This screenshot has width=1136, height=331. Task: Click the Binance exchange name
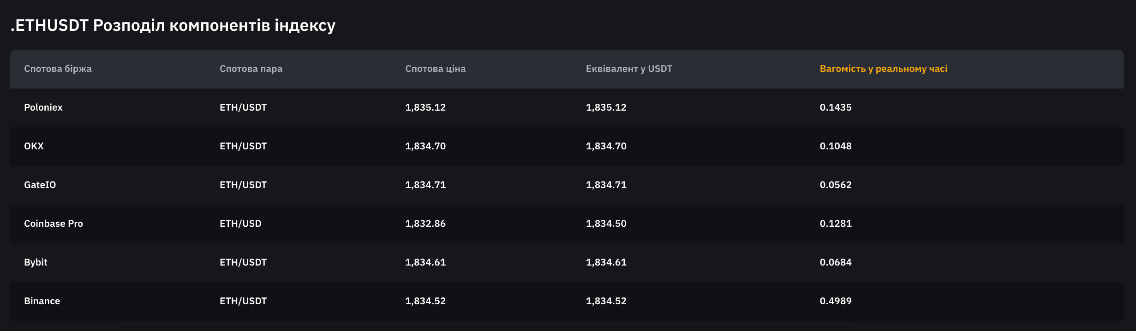tap(42, 301)
